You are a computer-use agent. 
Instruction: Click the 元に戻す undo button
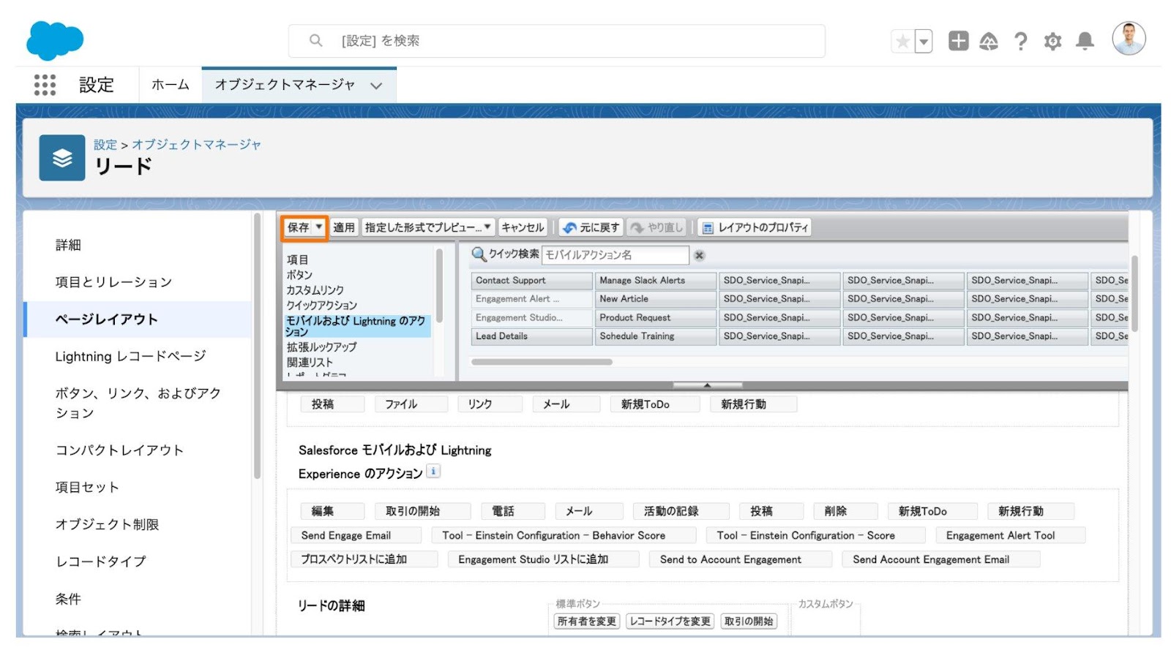point(591,227)
